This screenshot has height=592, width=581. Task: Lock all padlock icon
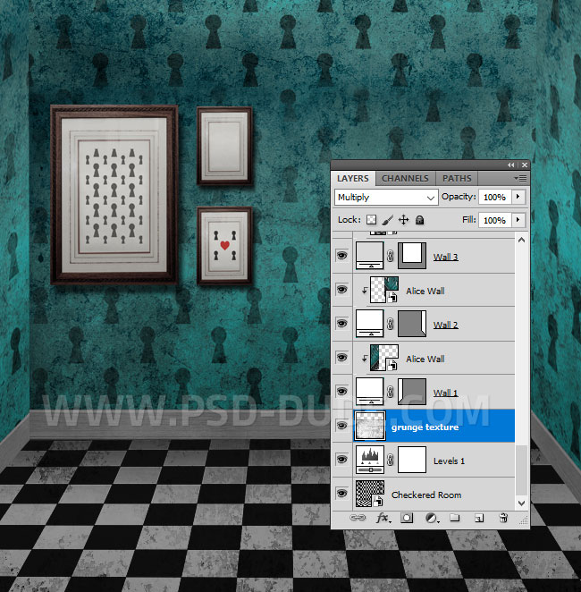click(419, 220)
